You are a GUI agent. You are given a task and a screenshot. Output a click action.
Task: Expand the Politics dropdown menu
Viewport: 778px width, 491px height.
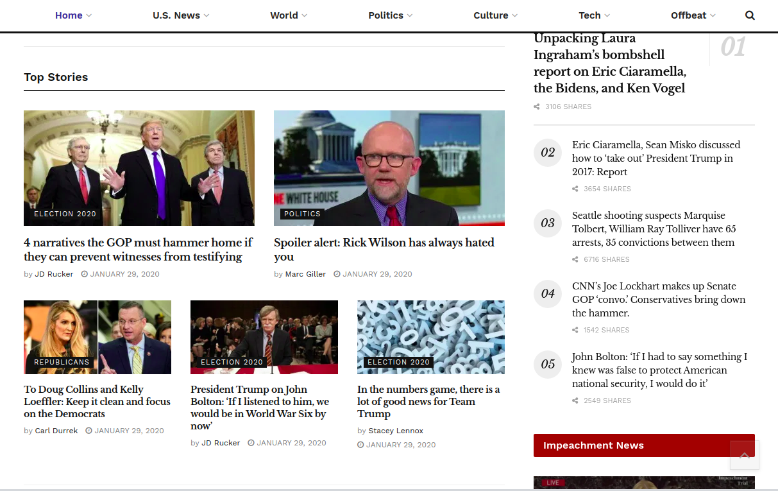point(390,15)
